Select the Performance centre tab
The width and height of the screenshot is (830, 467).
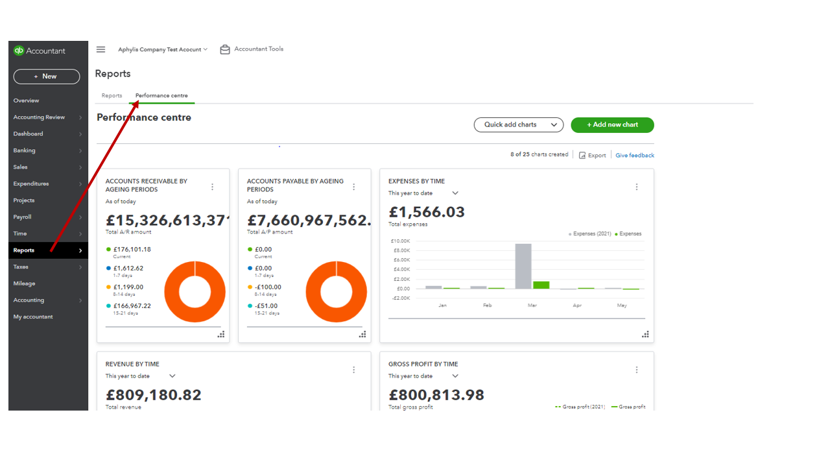point(161,95)
